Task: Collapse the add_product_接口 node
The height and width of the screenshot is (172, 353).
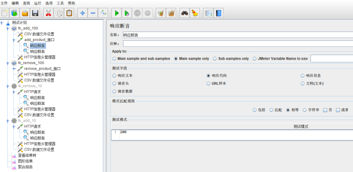Action: click(x=14, y=40)
